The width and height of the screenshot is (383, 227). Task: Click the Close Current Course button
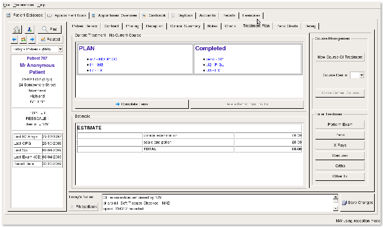[x=340, y=93]
